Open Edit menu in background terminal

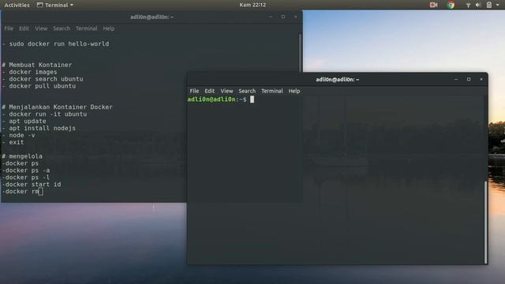click(x=24, y=28)
